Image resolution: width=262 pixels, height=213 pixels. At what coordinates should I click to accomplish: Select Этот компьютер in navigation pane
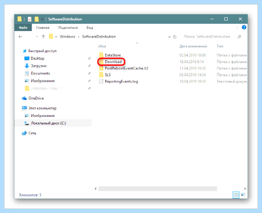click(x=42, y=108)
